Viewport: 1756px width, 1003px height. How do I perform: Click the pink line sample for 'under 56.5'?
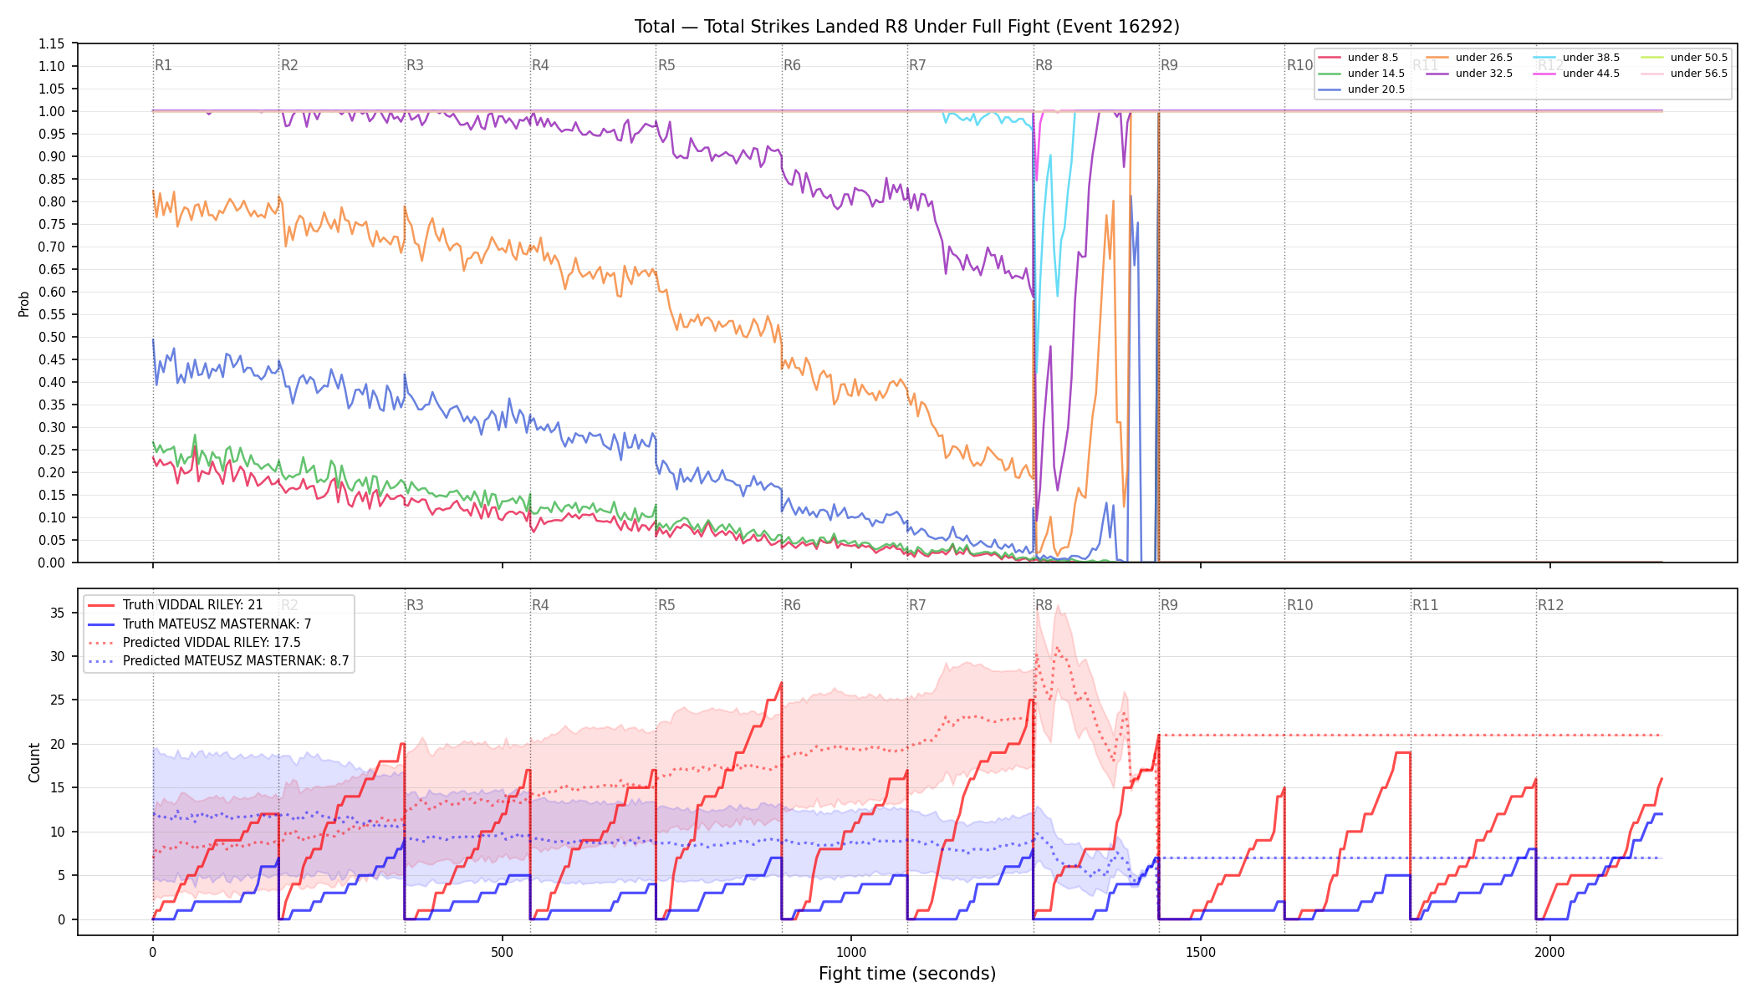click(x=1652, y=74)
